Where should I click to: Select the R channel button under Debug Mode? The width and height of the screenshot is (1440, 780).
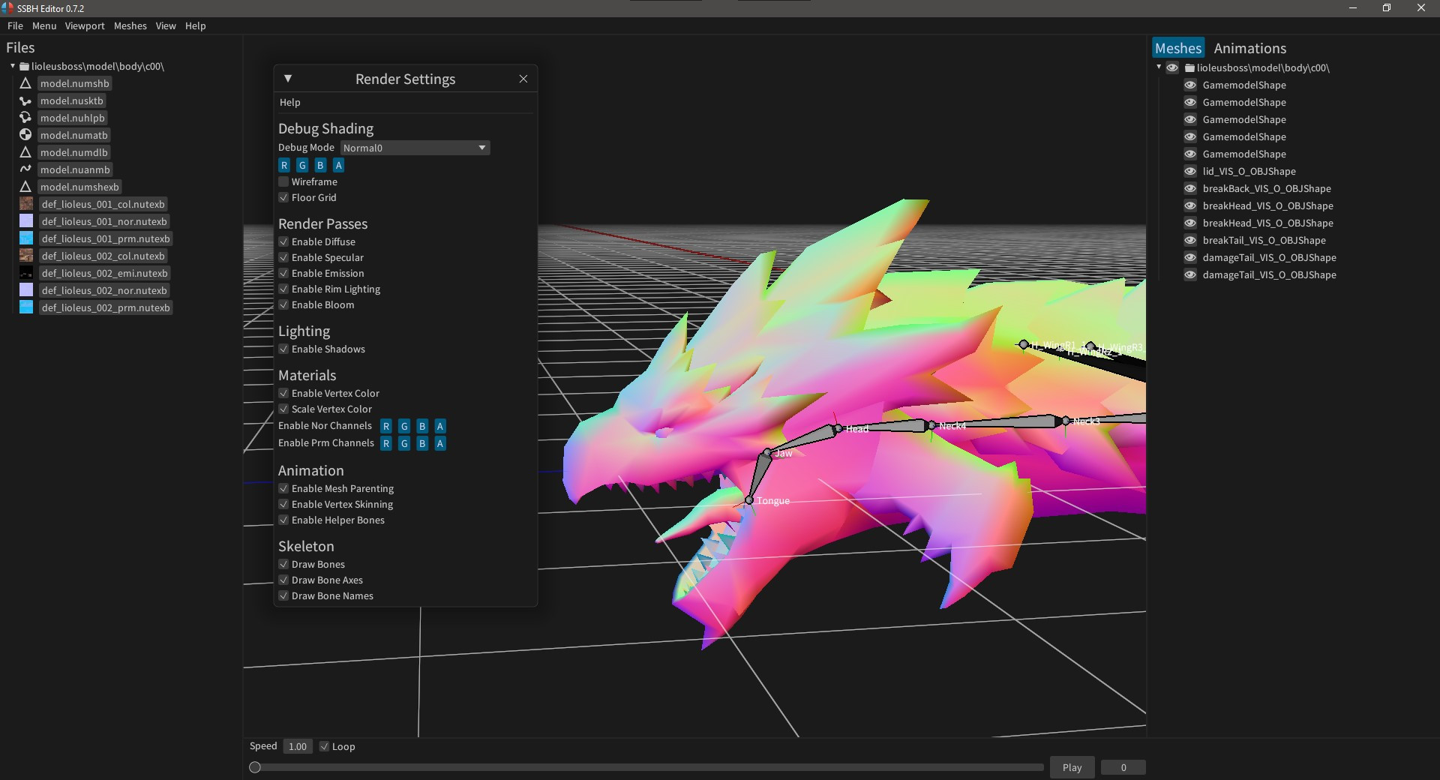283,165
